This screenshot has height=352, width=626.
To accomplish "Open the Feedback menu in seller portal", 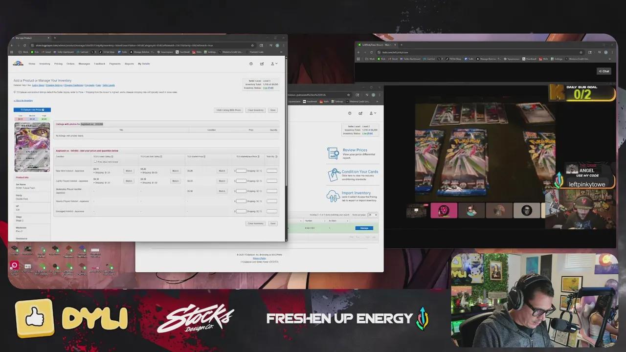I will click(x=100, y=64).
